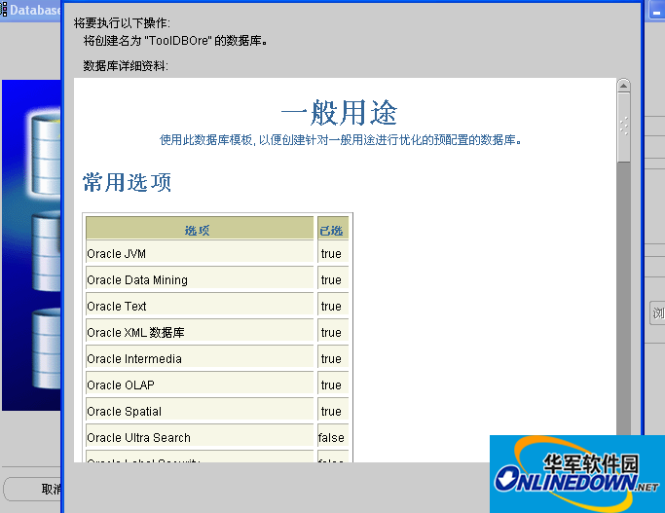This screenshot has width=665, height=513.
Task: Click the scrollbar up arrow
Action: (x=623, y=86)
